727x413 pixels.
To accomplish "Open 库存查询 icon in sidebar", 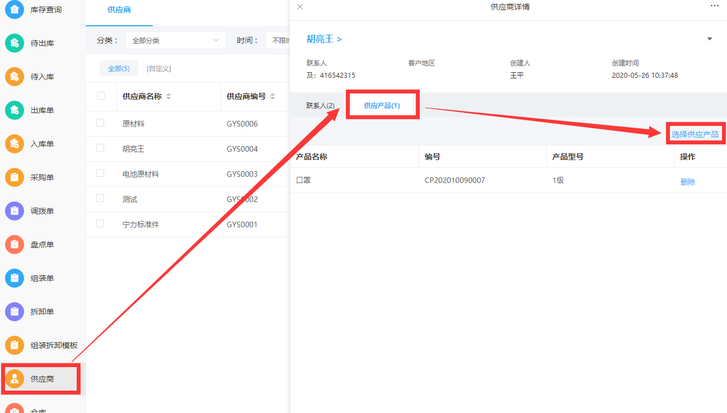I will (x=15, y=10).
